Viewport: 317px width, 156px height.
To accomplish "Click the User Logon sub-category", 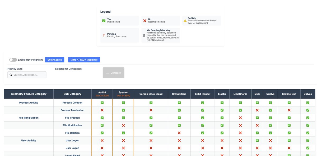I will [72, 140].
